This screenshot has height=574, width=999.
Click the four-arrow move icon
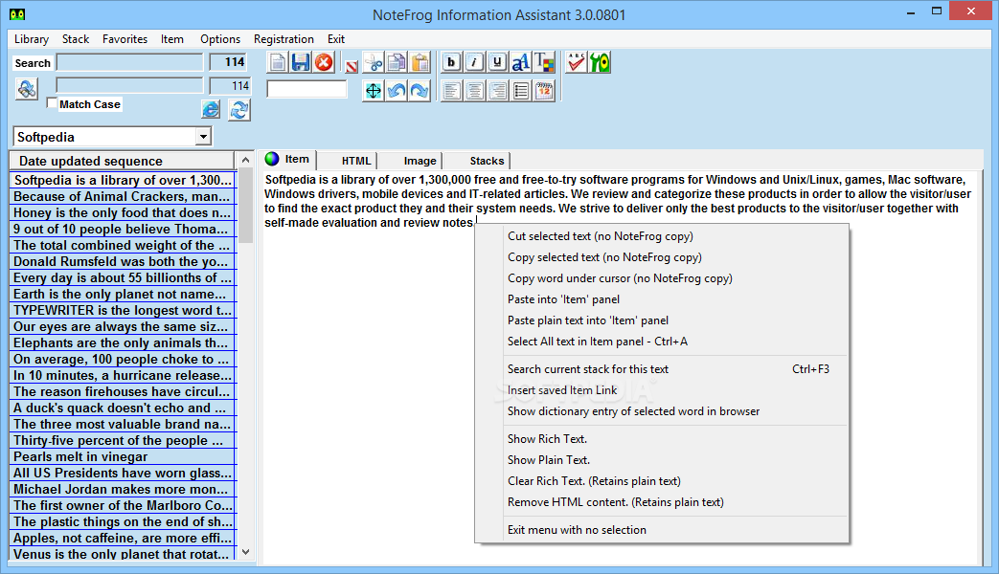(x=374, y=90)
